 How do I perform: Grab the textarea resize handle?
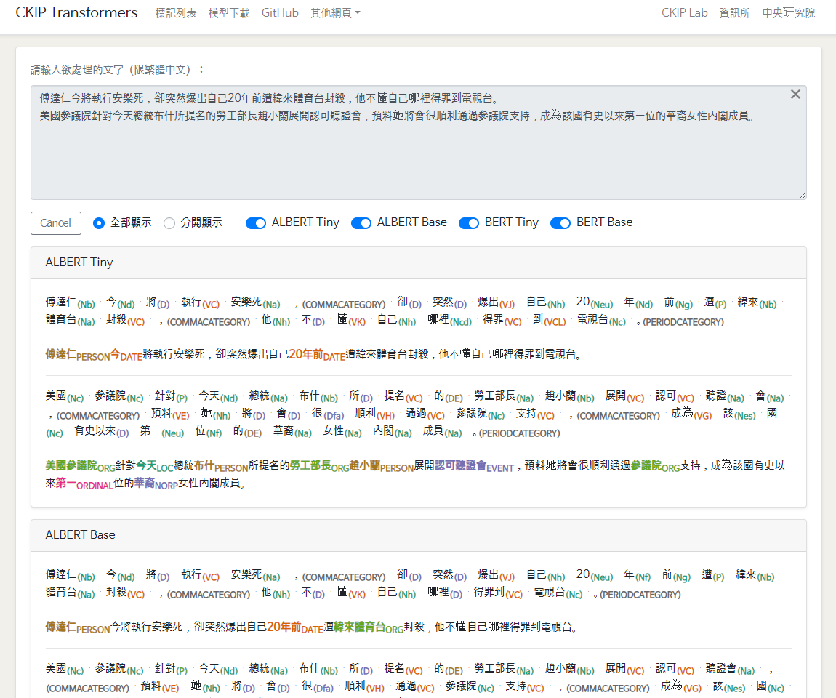click(803, 196)
